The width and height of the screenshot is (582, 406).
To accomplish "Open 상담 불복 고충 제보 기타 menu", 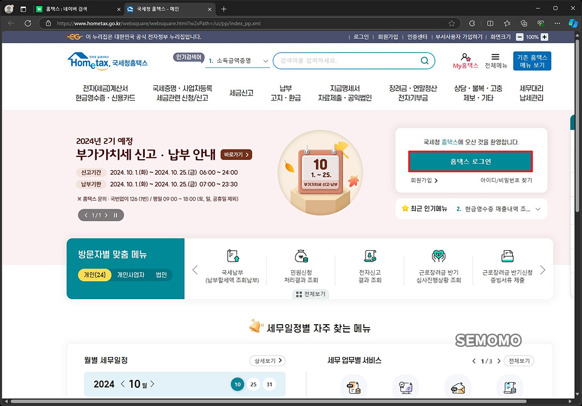I will point(478,93).
